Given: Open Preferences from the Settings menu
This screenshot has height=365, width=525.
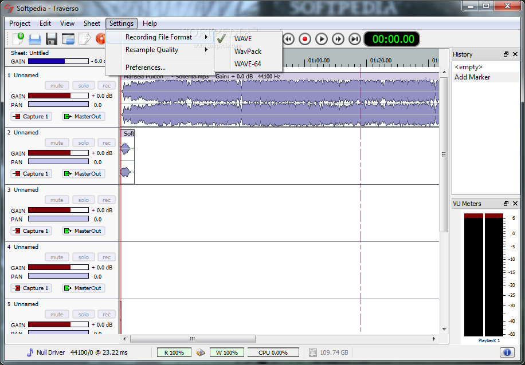Looking at the screenshot, I should point(160,68).
